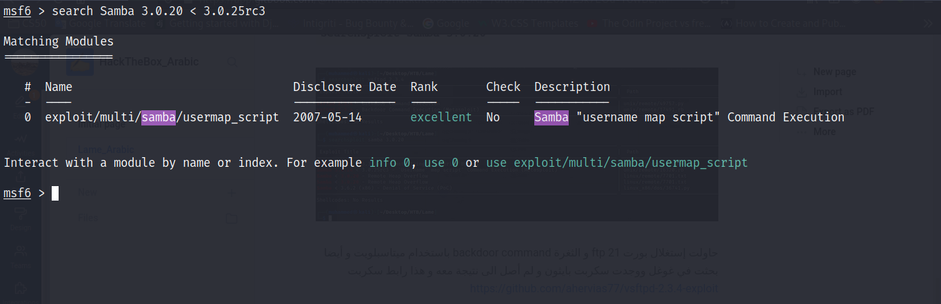
Task: Click the 'search Samba 3.0.20 < 3.0.25rc3' command text
Action: tap(159, 11)
